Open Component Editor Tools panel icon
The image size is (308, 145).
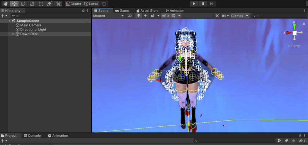click(x=217, y=16)
